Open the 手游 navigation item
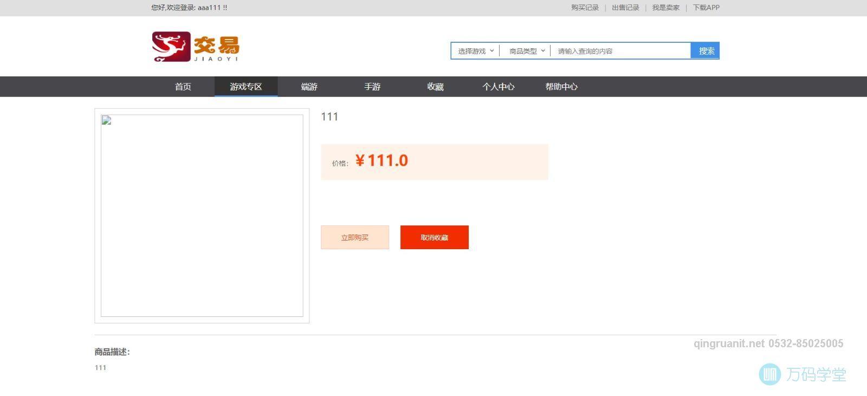This screenshot has height=396, width=867. [372, 87]
